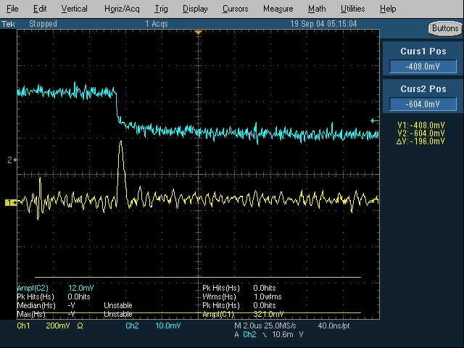
Task: Select the channel 1 ground reference marker
Action: point(10,203)
